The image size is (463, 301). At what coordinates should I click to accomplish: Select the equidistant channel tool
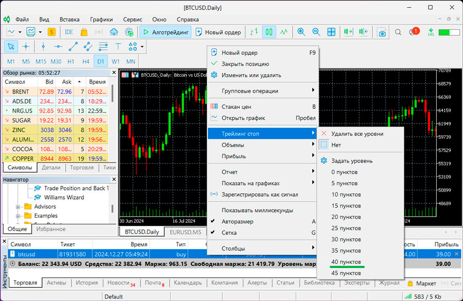point(87,46)
